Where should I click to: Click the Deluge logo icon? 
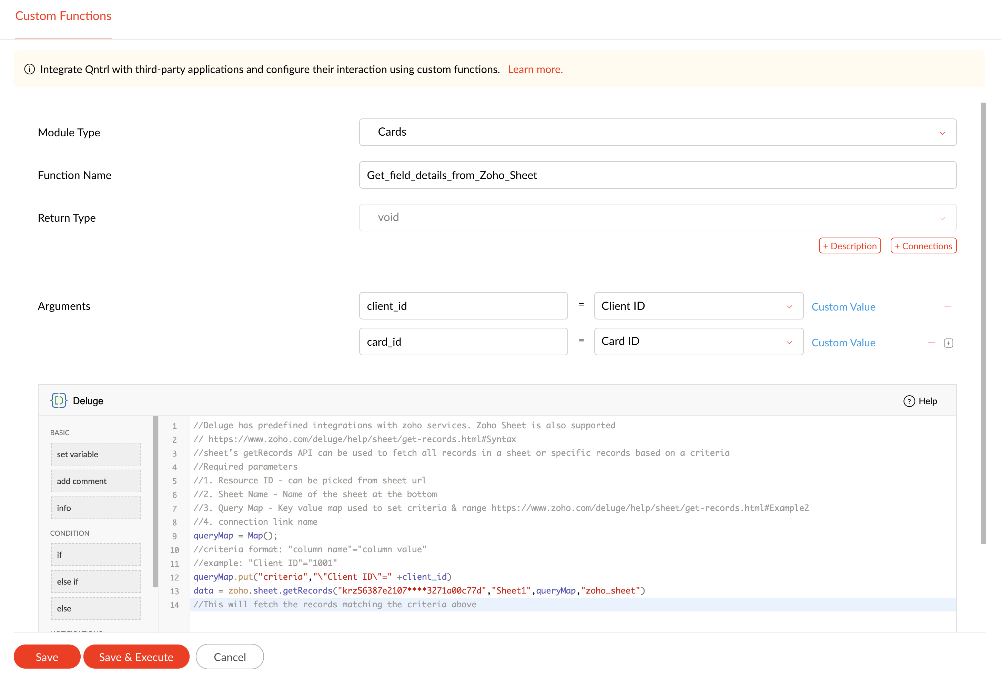point(59,400)
